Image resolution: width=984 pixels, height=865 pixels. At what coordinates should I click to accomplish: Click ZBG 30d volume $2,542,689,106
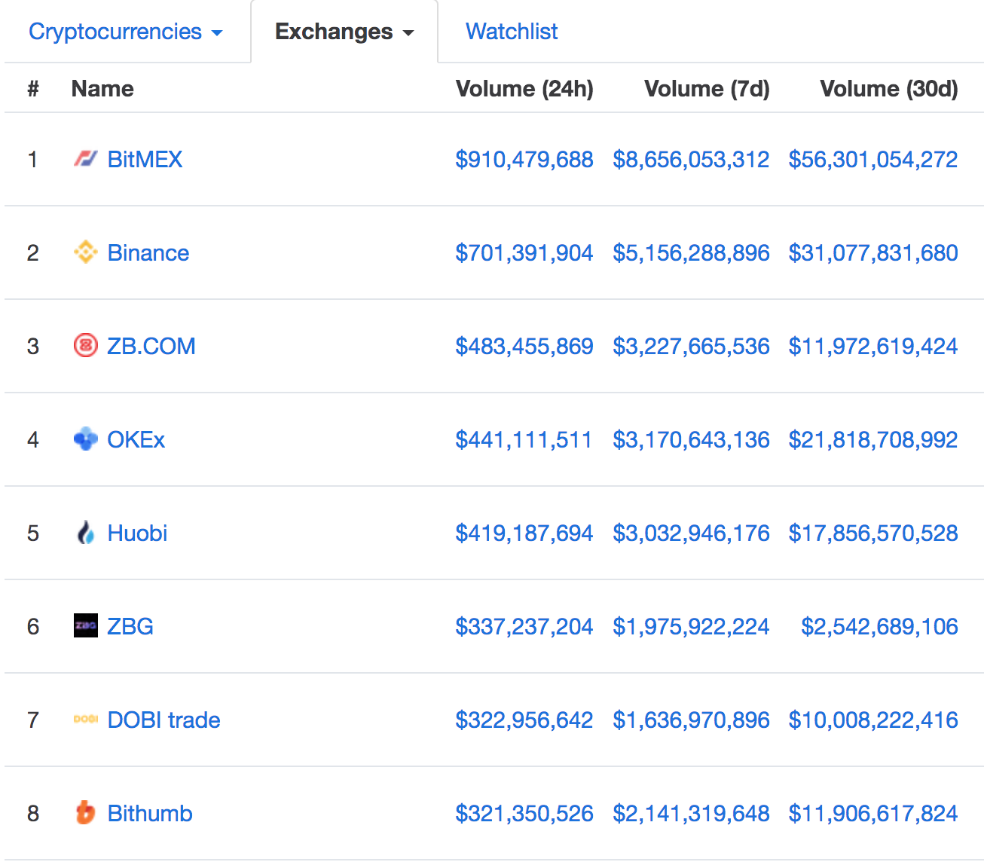[x=880, y=626]
